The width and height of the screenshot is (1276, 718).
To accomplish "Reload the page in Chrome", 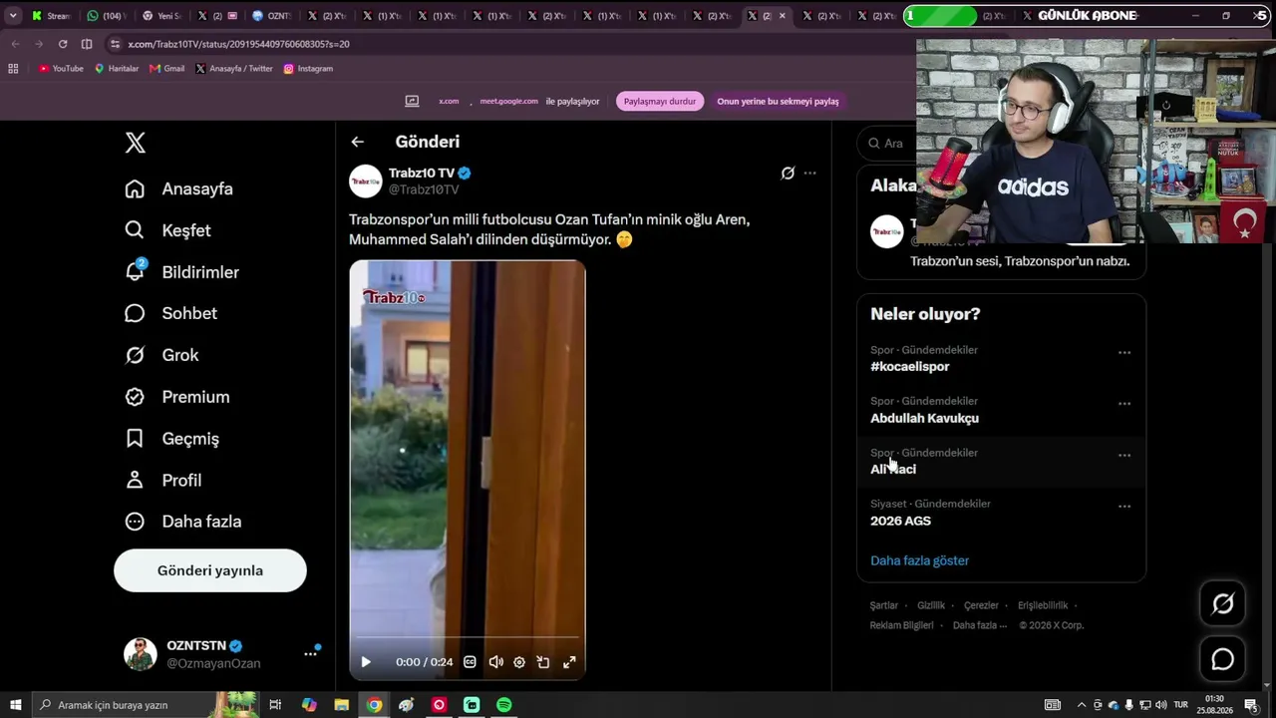I will point(63,44).
